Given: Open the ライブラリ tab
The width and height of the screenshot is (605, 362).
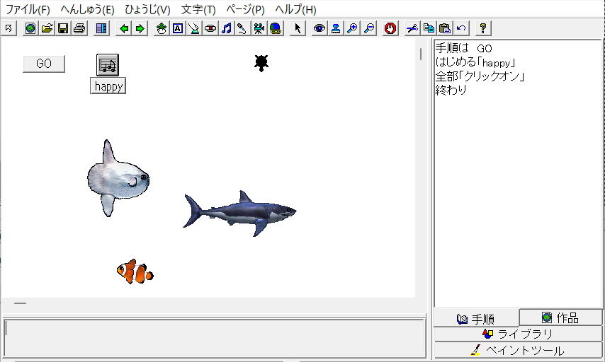Looking at the screenshot, I should (x=518, y=334).
